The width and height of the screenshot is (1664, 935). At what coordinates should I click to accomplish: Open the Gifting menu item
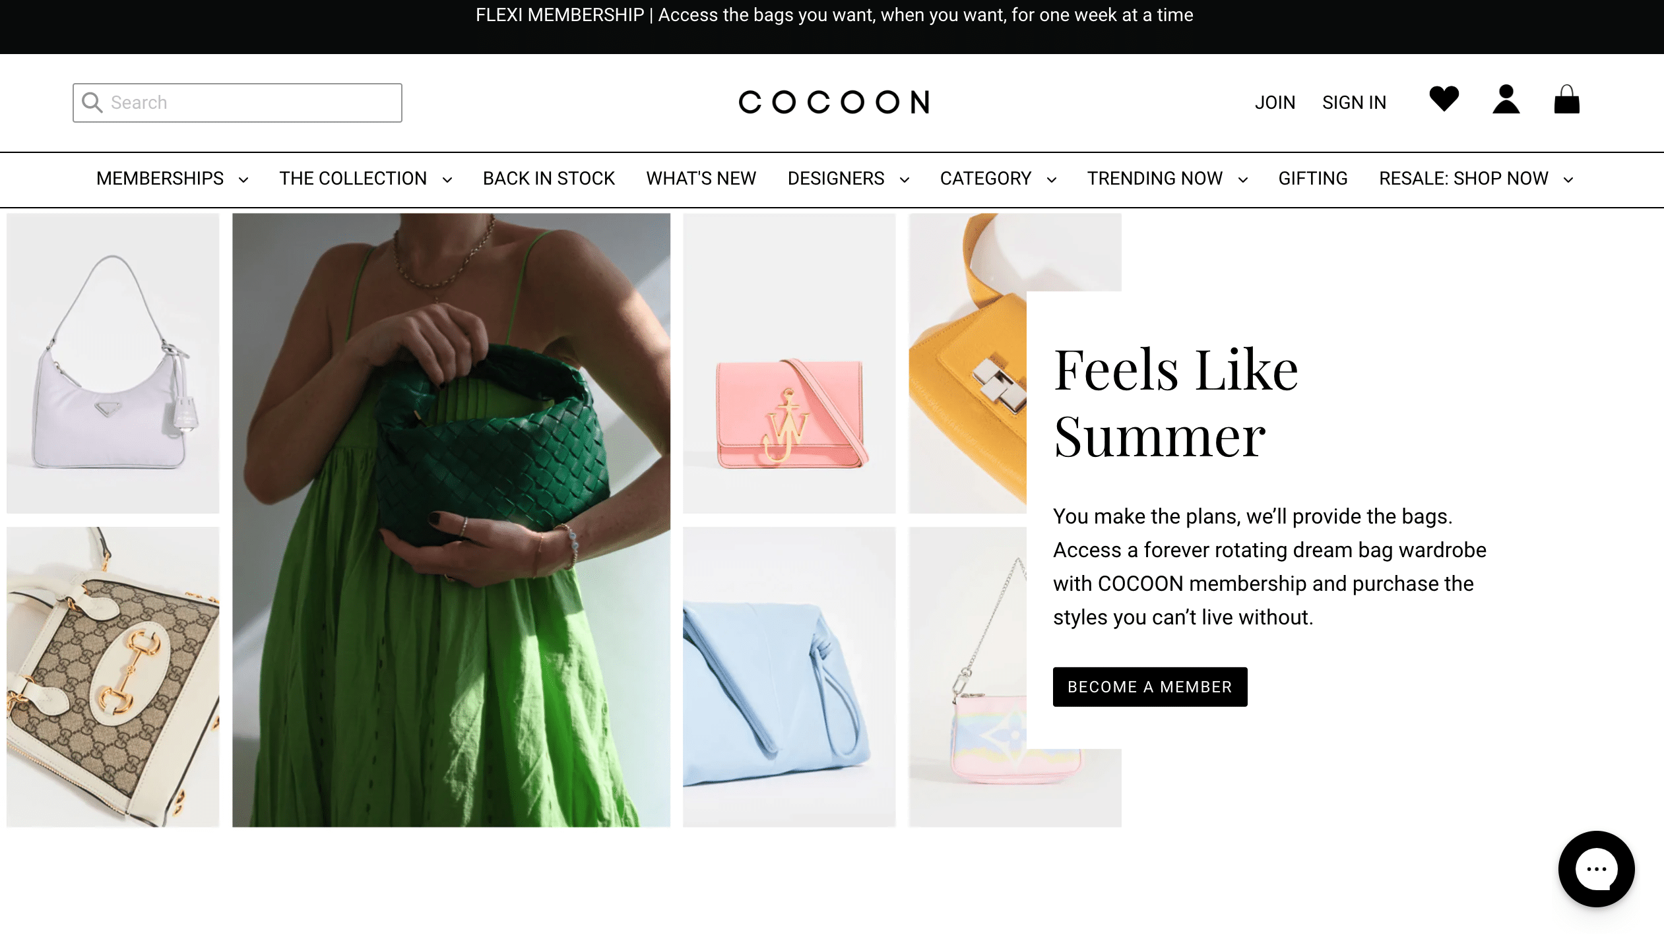(1312, 179)
